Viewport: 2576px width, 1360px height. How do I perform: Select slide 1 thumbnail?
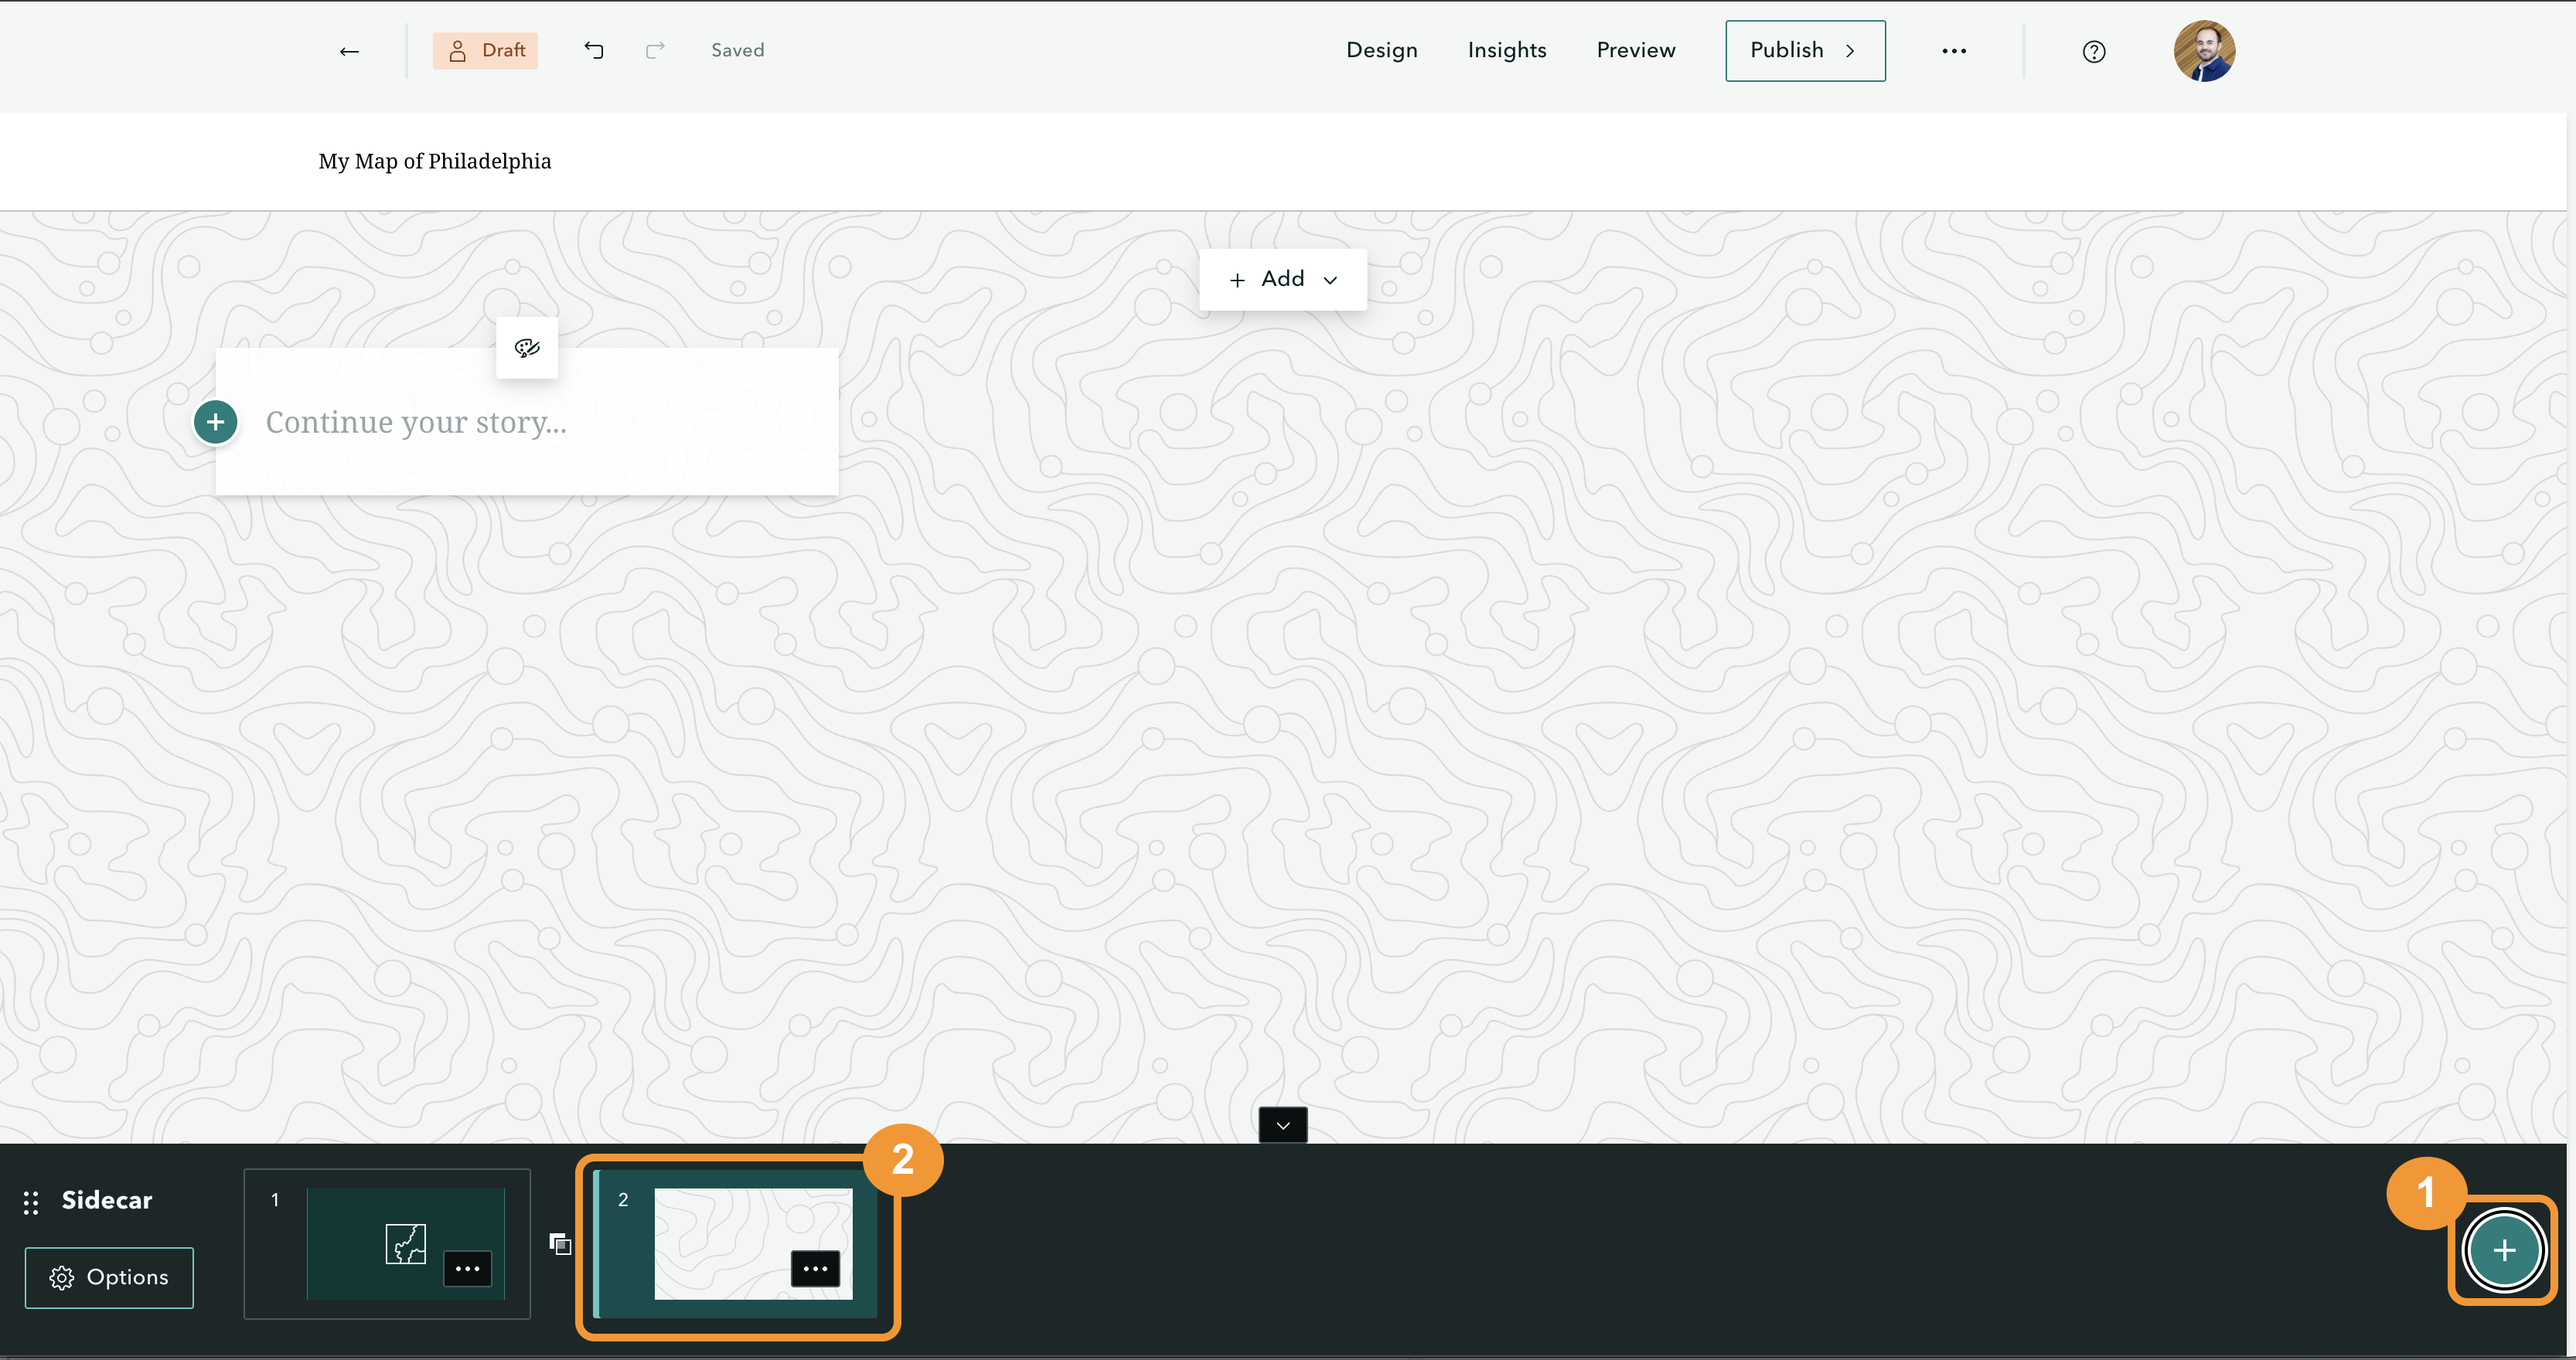(x=387, y=1244)
